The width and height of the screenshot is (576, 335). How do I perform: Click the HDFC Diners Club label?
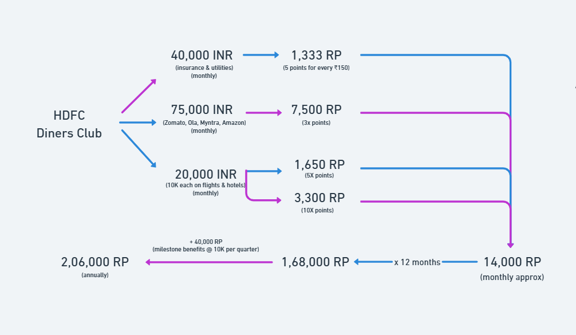tap(69, 124)
